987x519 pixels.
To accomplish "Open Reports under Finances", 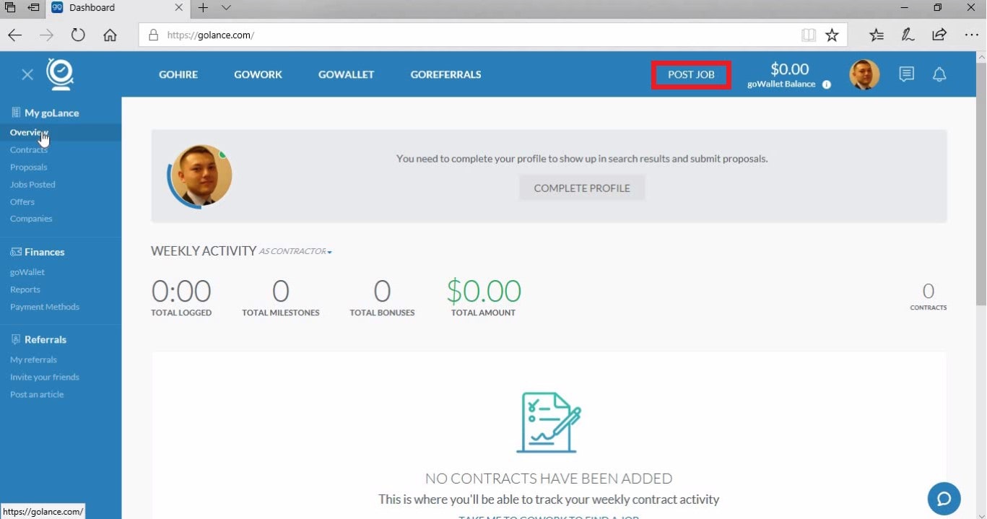I will click(25, 289).
